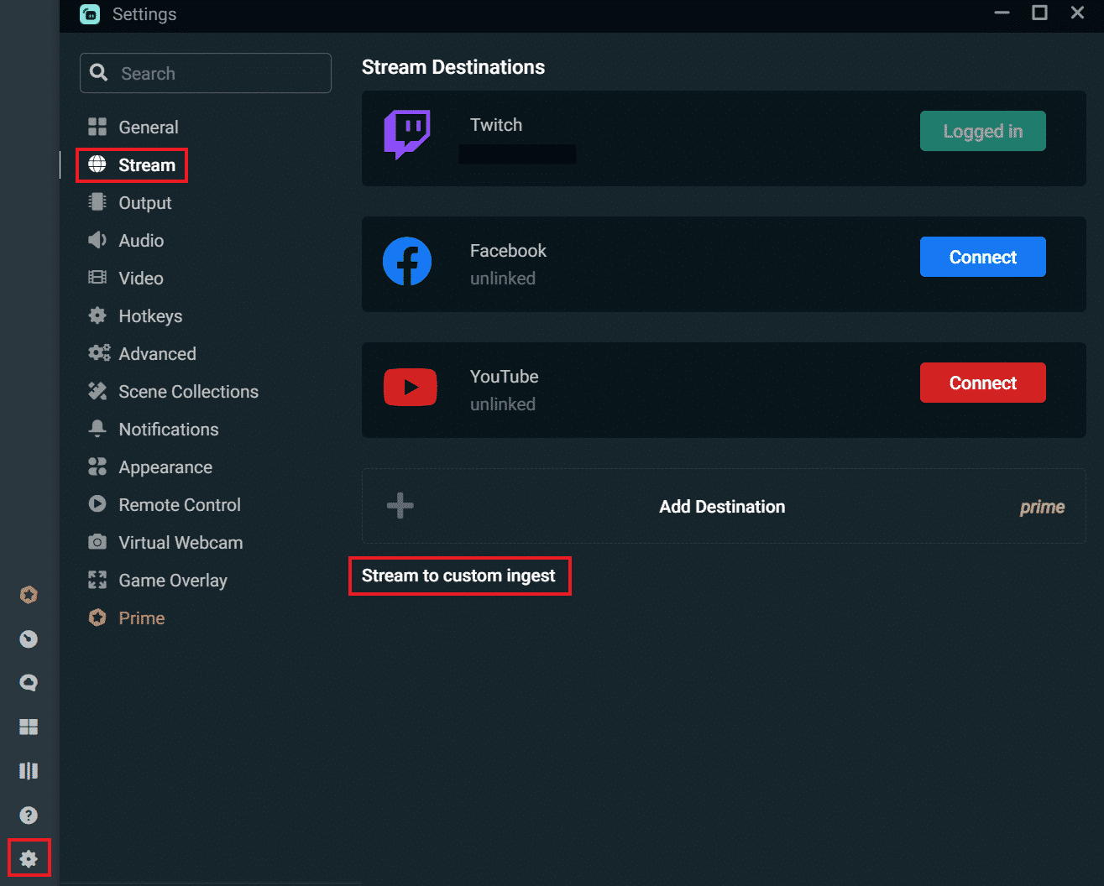Click Add Destination

click(724, 506)
